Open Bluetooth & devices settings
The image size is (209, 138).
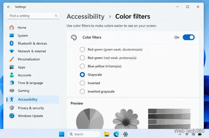pyautogui.click(x=33, y=43)
